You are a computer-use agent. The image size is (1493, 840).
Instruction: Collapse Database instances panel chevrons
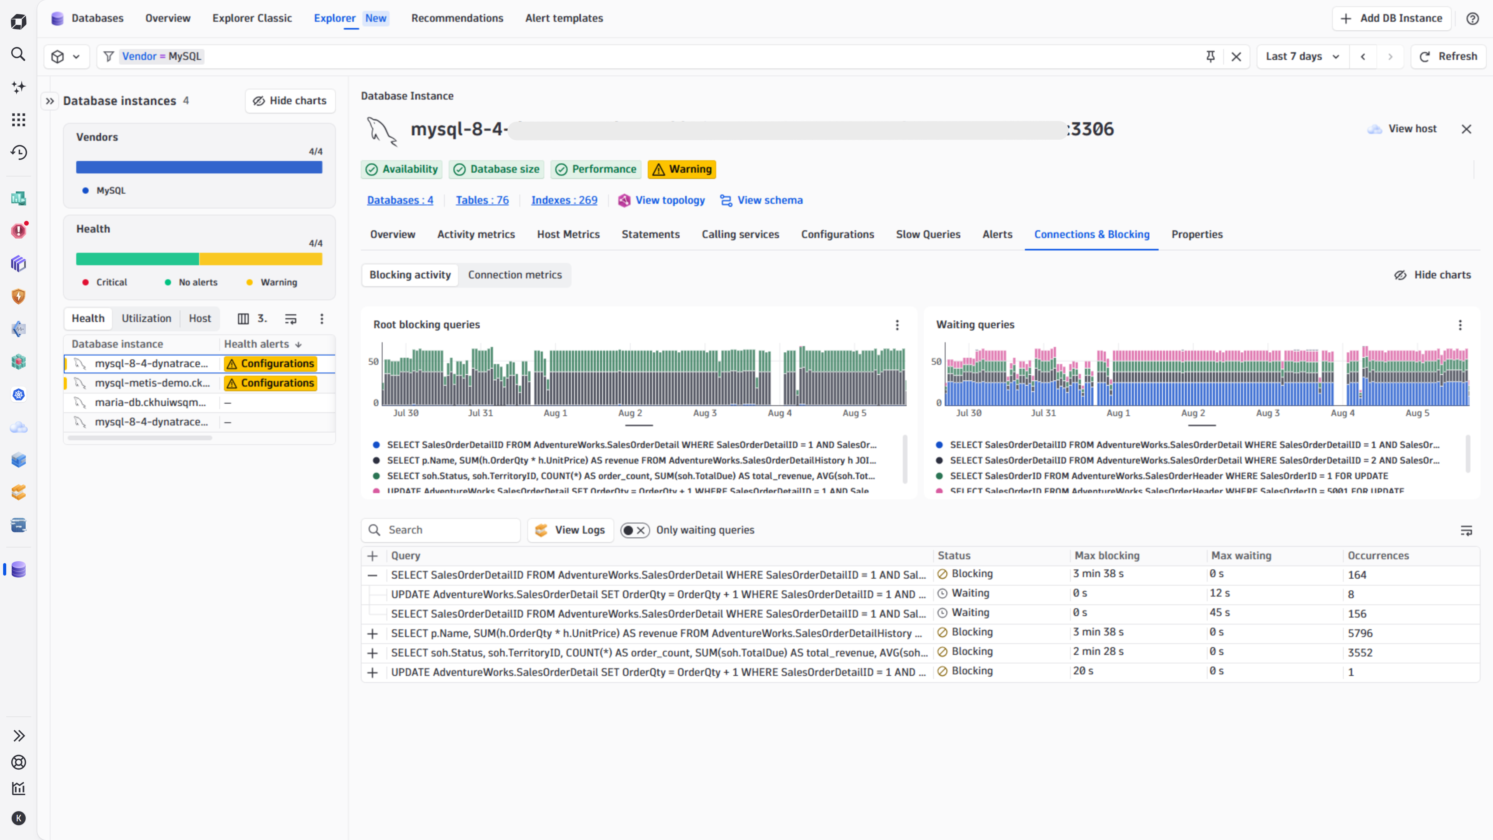point(50,101)
